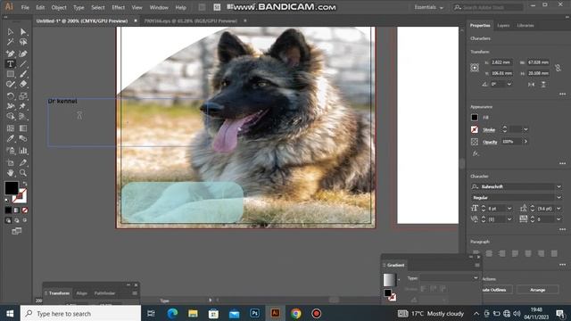The height and width of the screenshot is (321, 571).
Task: Choose the transform reference point widget
Action: tap(475, 68)
